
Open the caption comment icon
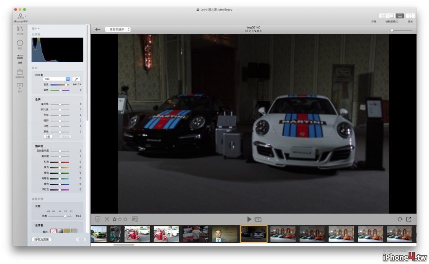135,219
